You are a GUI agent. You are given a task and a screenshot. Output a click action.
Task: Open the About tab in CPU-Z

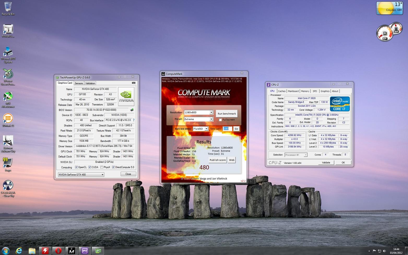tap(335, 91)
